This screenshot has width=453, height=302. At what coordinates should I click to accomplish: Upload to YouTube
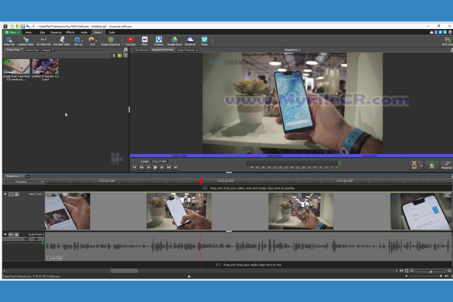tap(131, 41)
